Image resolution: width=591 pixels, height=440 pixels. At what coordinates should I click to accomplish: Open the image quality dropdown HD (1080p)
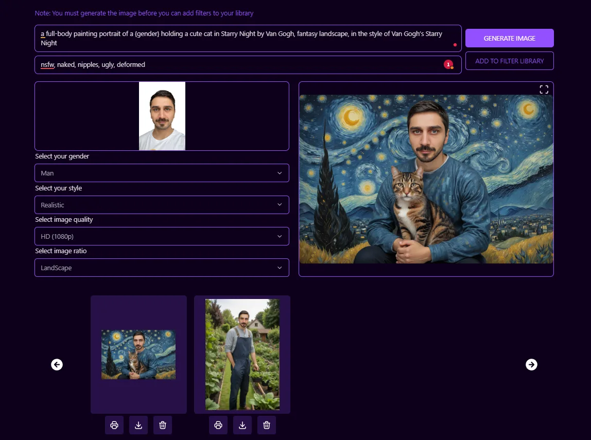point(162,236)
